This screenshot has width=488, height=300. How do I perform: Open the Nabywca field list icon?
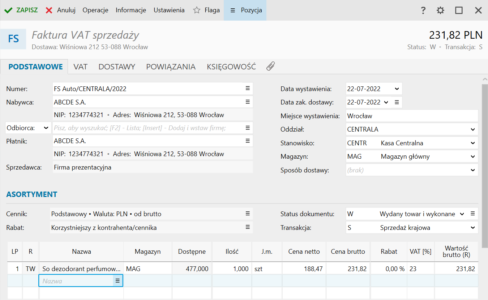click(248, 102)
